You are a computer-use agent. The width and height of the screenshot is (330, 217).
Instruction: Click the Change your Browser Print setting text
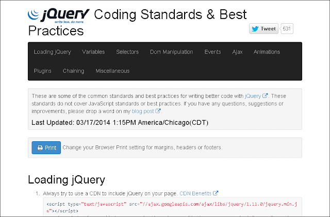click(x=142, y=147)
